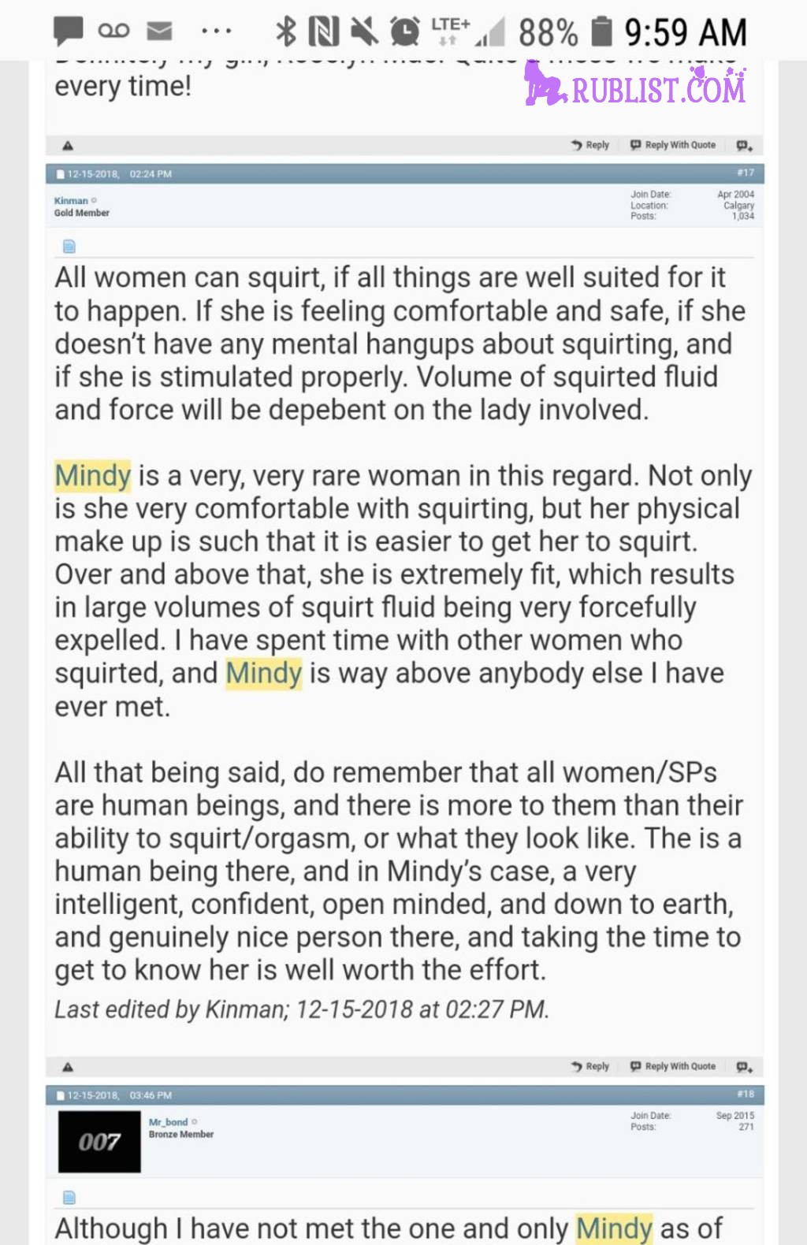Tap the post icon in Kinman's message
This screenshot has width=807, height=1245.
click(69, 247)
